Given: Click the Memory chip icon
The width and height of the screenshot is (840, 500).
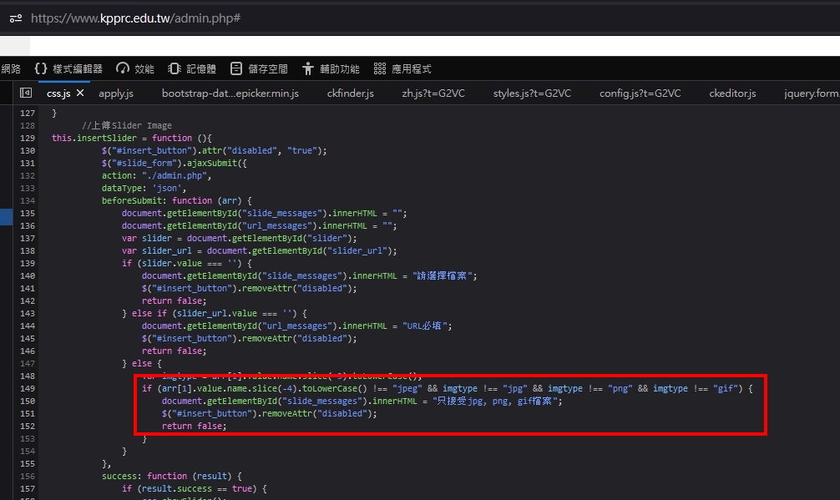Looking at the screenshot, I should [175, 68].
